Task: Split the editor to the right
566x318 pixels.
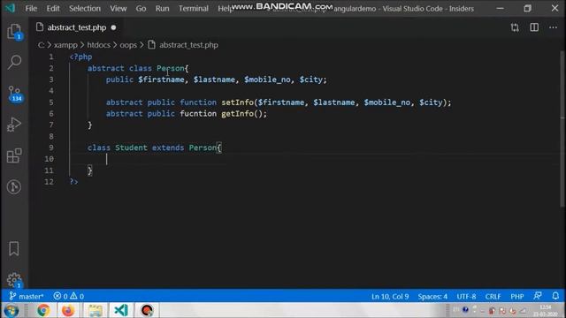Action: point(534,27)
